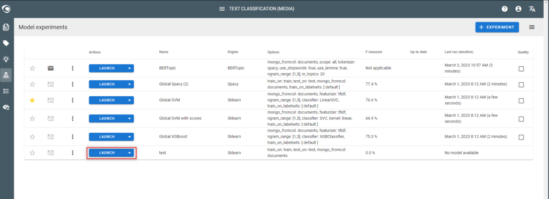Click the 77.4 % F-measure value
The image size is (549, 199).
(x=371, y=84)
